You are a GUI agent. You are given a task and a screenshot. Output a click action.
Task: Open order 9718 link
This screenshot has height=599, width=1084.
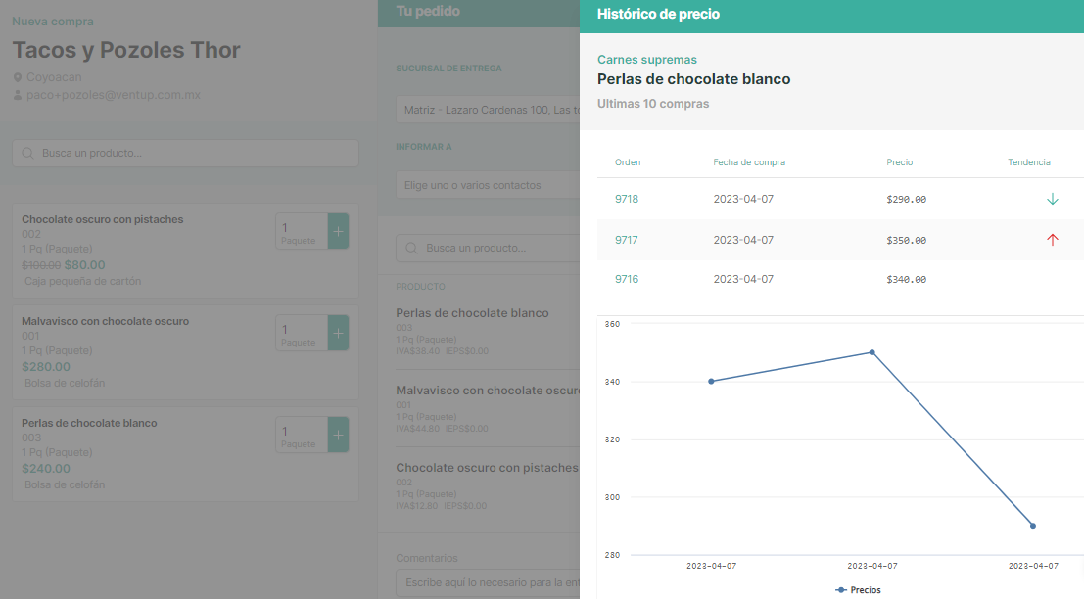(626, 199)
